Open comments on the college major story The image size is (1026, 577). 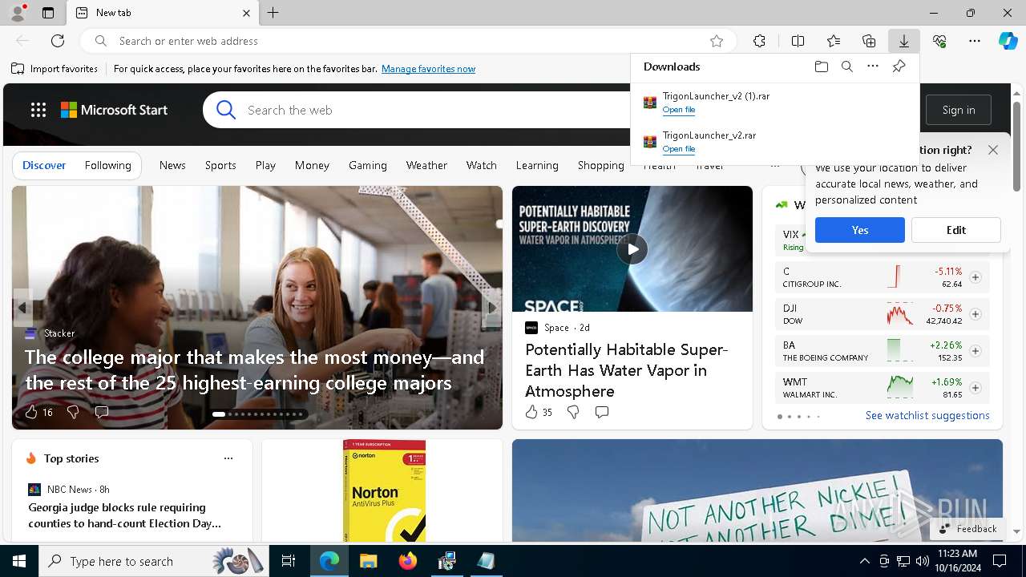pos(102,412)
